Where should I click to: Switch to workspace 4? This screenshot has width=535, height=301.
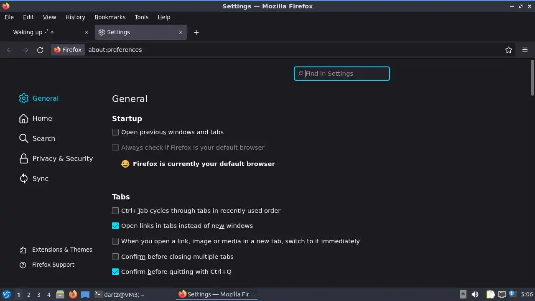click(48, 295)
